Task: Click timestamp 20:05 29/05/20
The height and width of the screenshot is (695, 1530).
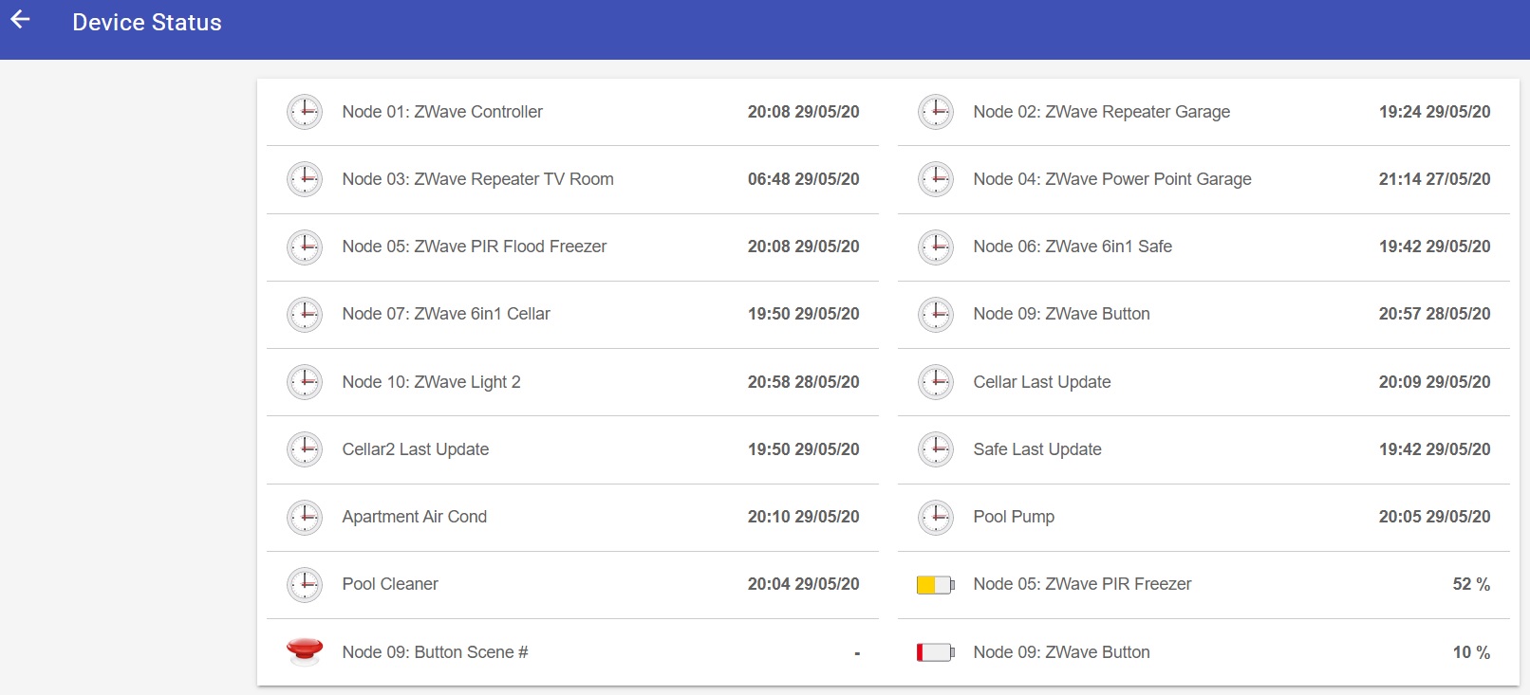Action: 1435,517
